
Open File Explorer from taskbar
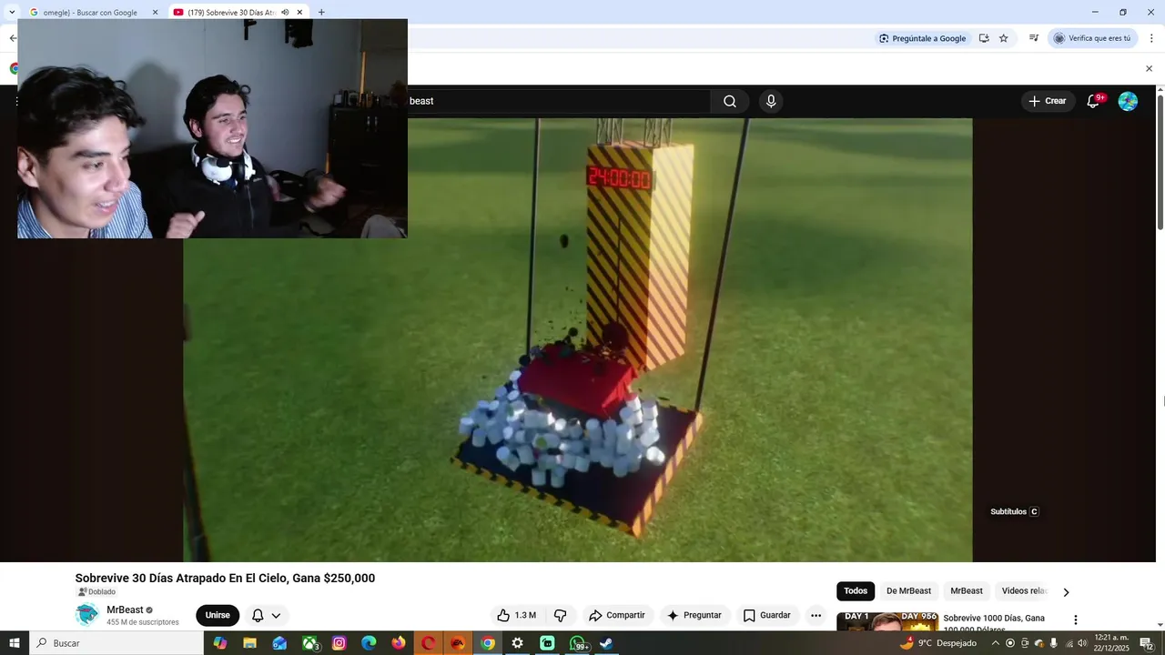pos(249,643)
